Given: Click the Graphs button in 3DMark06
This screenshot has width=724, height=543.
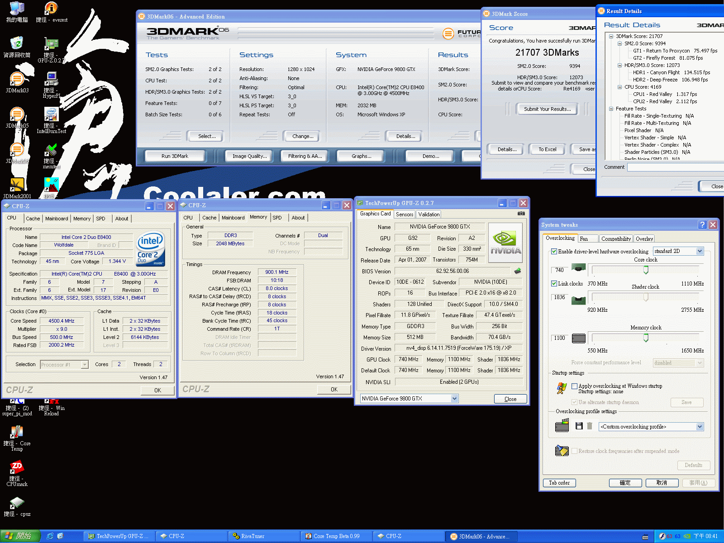Looking at the screenshot, I should (361, 156).
